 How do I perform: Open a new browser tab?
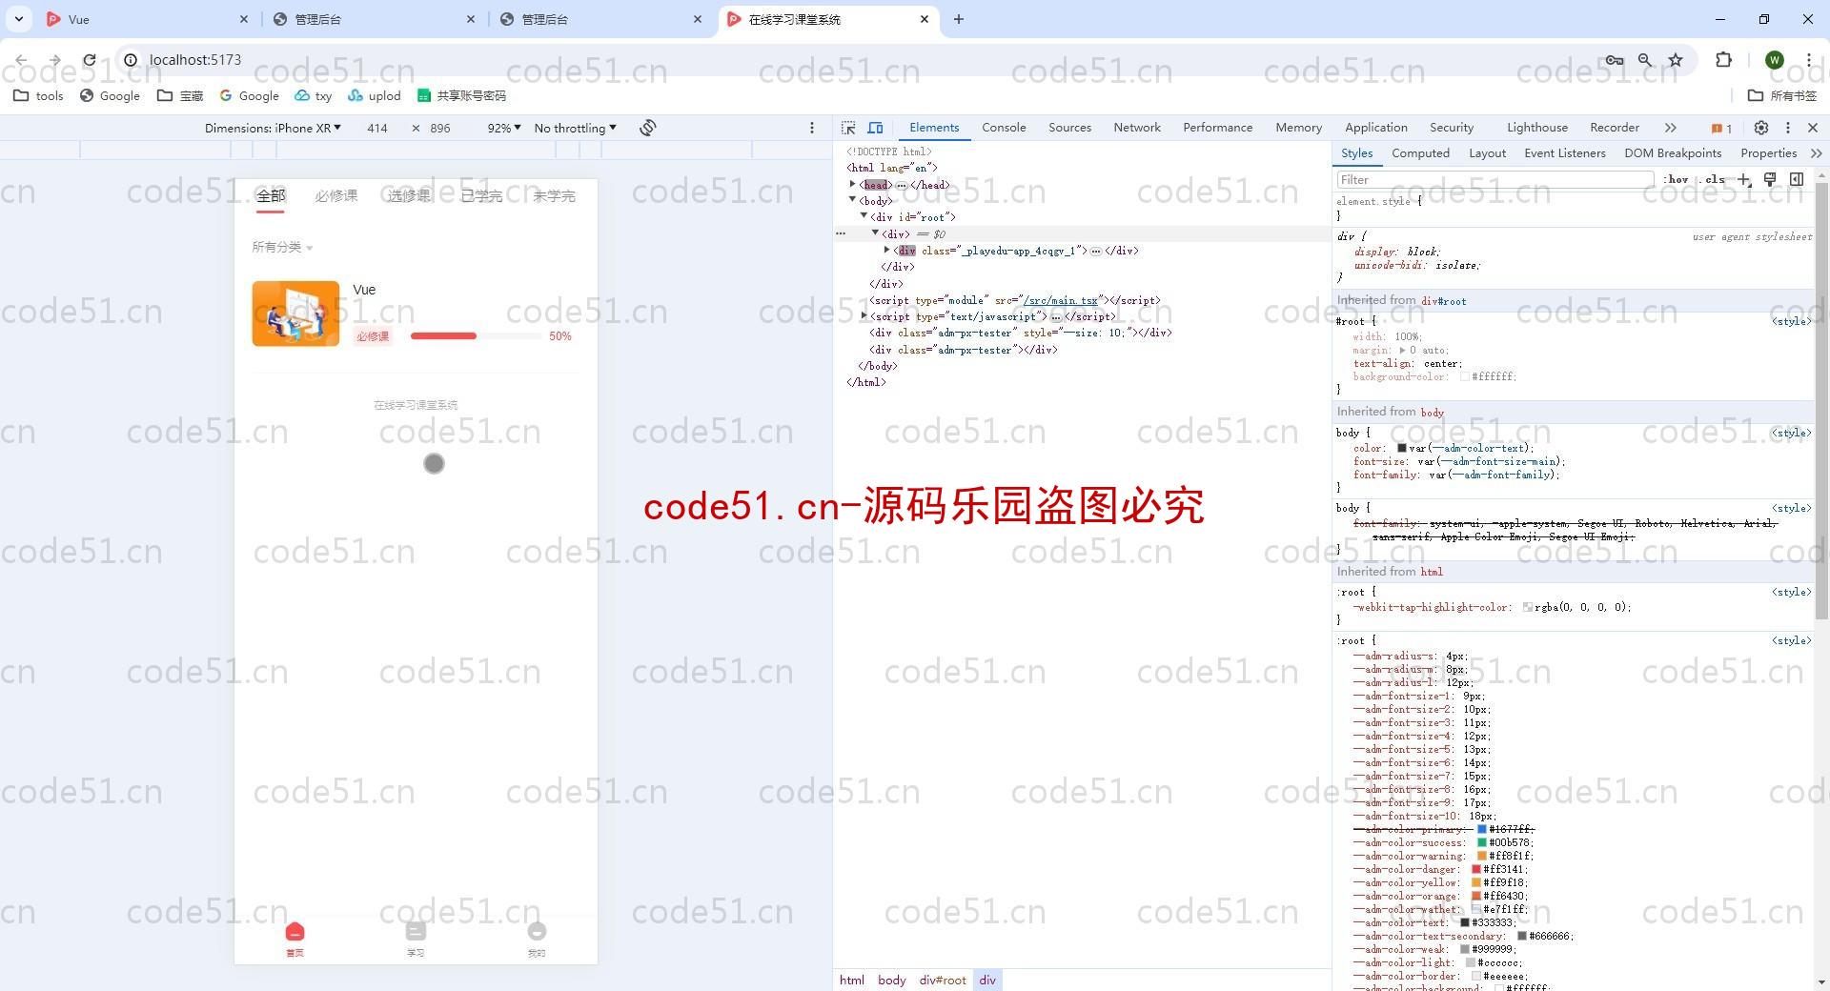click(959, 19)
